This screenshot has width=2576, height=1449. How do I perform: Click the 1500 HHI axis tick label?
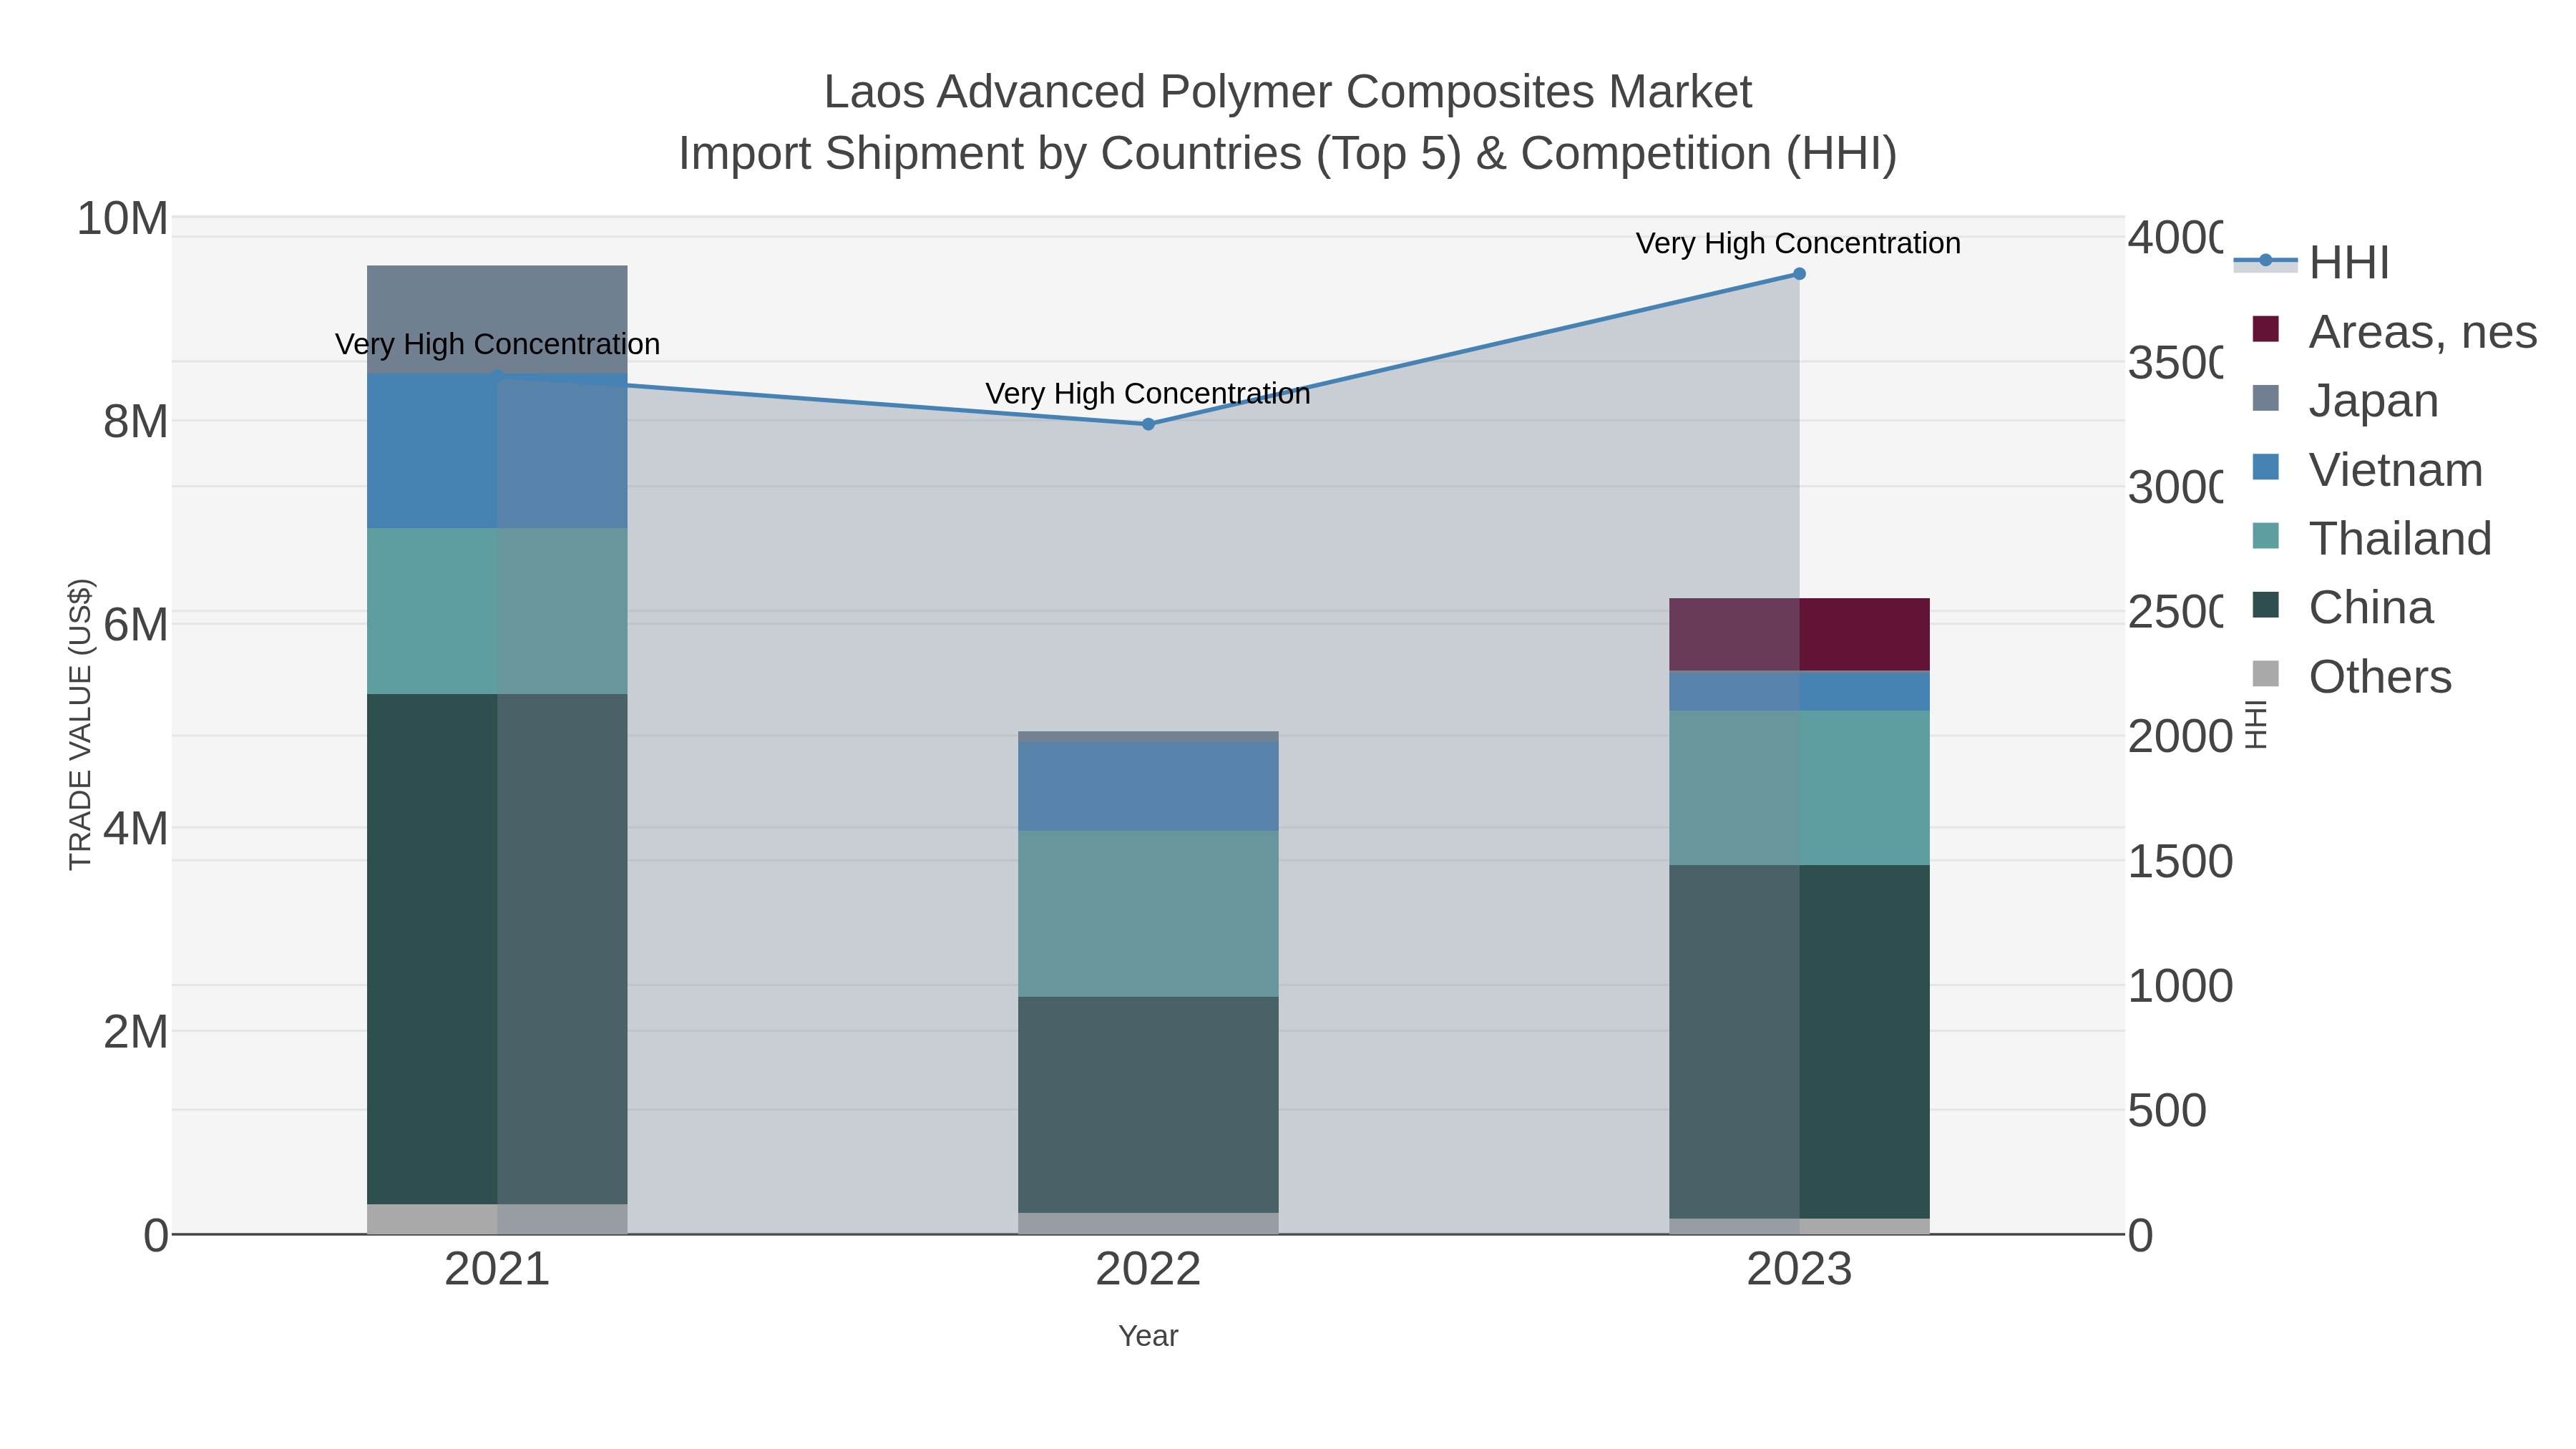(2180, 862)
